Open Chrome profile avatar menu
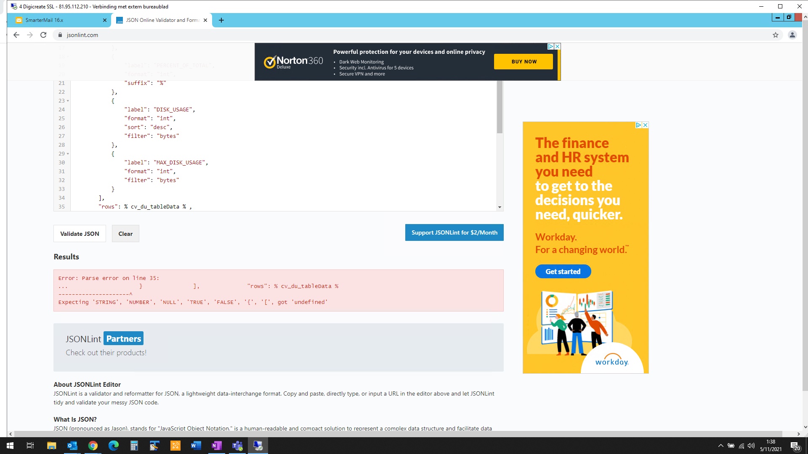Viewport: 808px width, 454px height. tap(792, 35)
